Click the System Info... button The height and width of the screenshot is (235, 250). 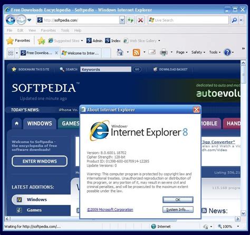pos(178,210)
